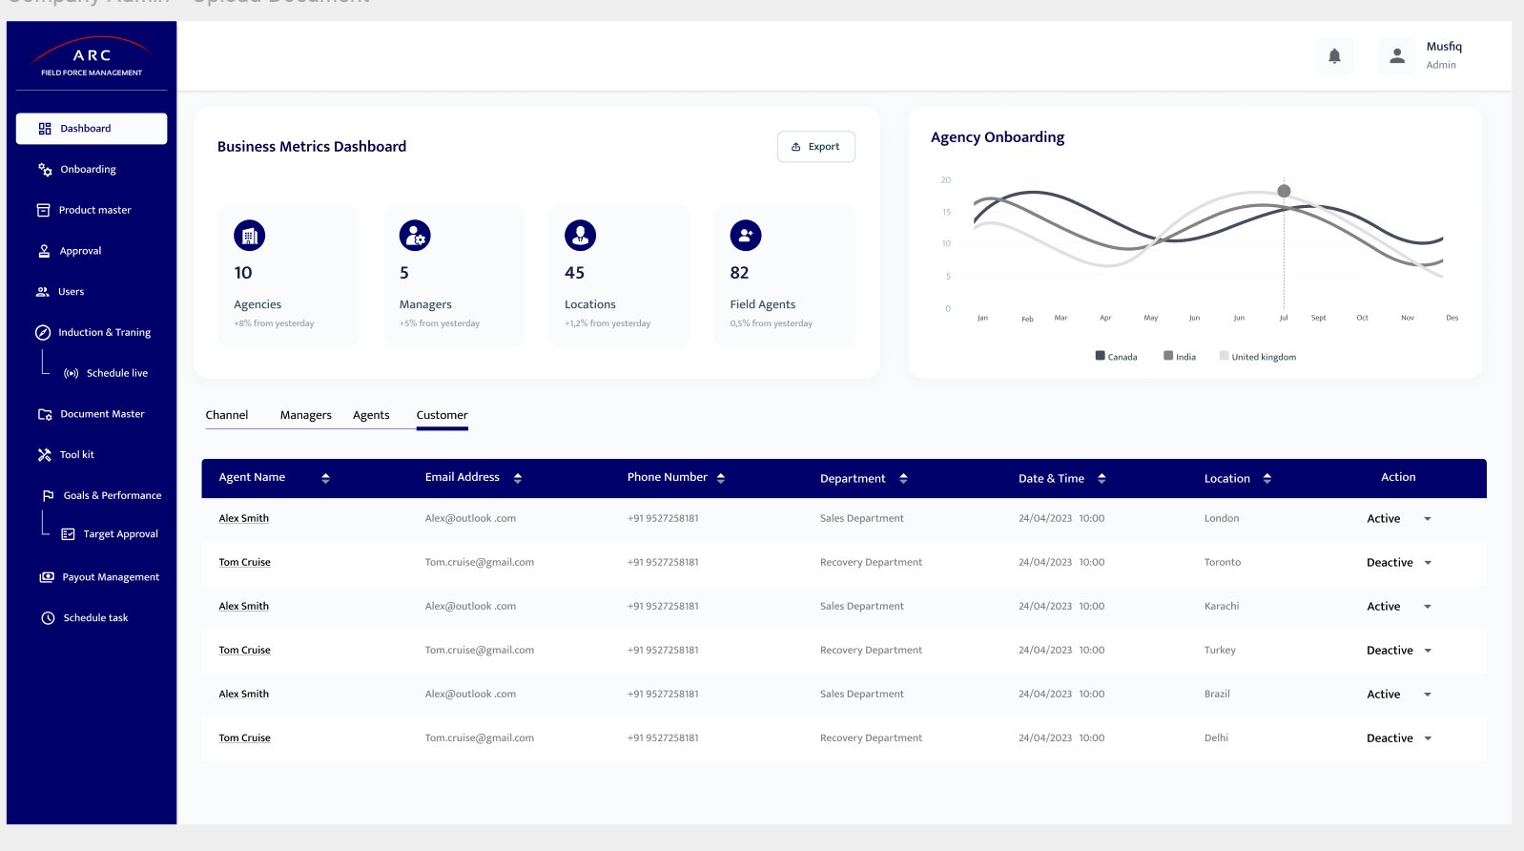
Task: Click the Users people icon
Action: (x=42, y=292)
